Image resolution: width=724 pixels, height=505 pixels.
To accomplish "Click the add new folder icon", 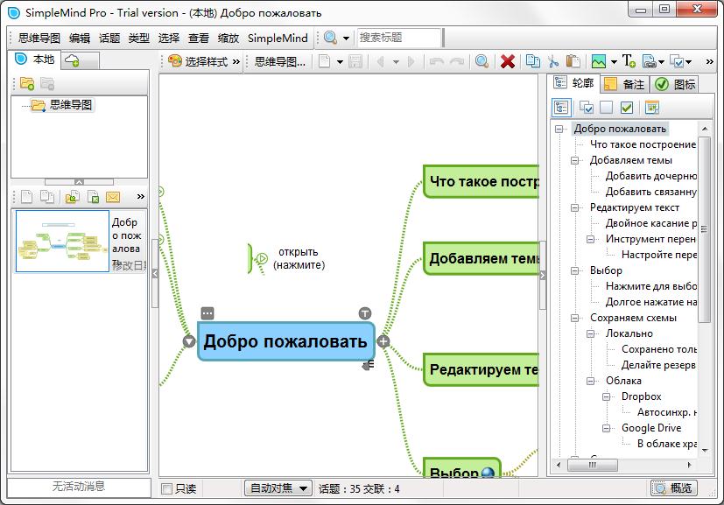I will [27, 84].
